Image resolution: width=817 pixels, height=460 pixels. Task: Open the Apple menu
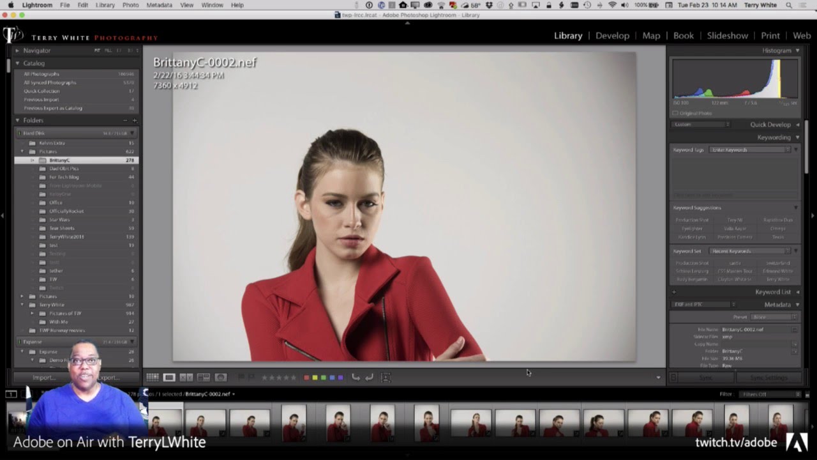10,5
